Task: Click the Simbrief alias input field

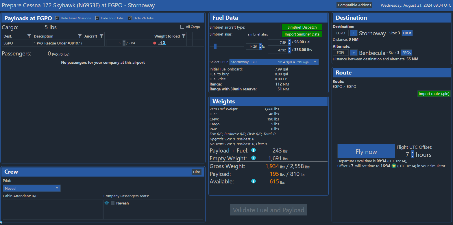Action: [263, 34]
